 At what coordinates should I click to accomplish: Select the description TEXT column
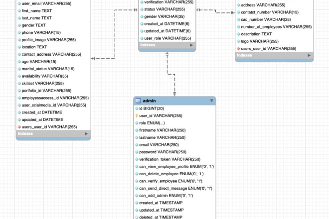point(256,34)
